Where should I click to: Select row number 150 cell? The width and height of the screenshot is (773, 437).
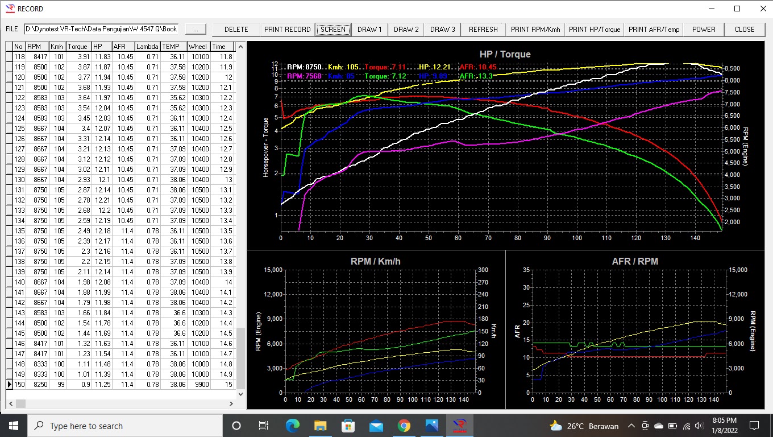[x=19, y=385]
